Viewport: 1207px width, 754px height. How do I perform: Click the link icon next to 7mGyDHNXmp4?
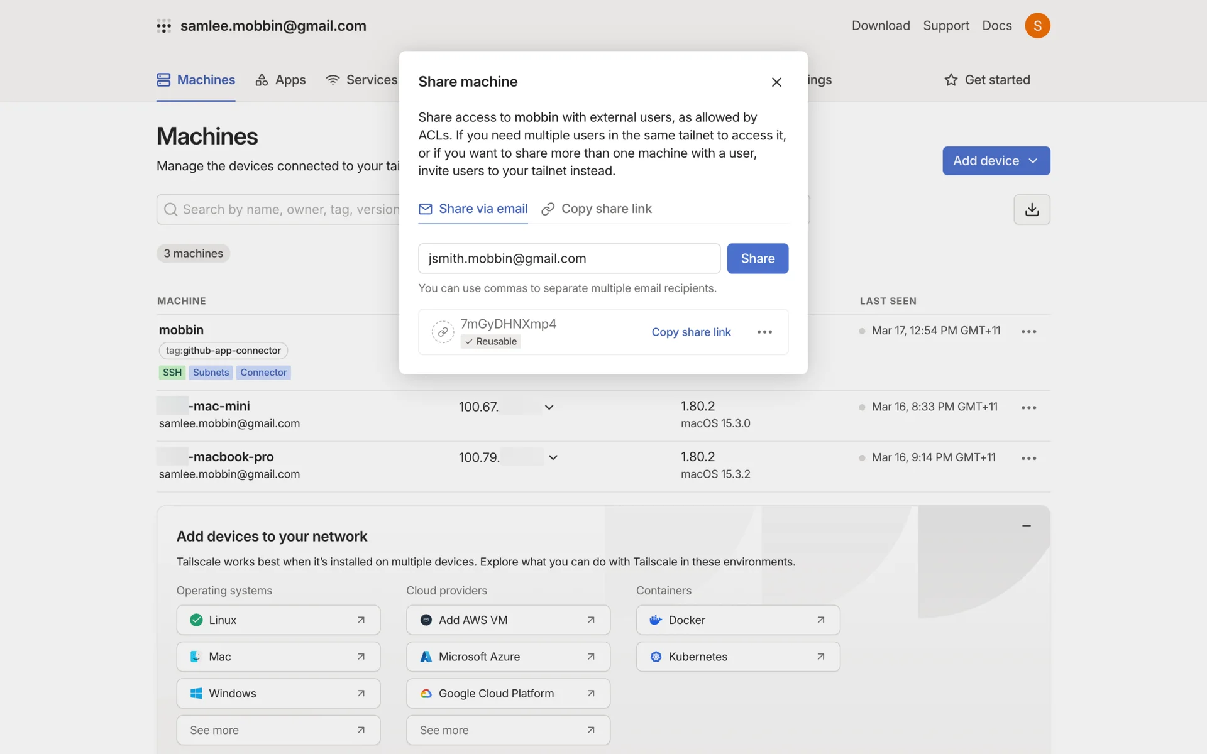pos(443,332)
